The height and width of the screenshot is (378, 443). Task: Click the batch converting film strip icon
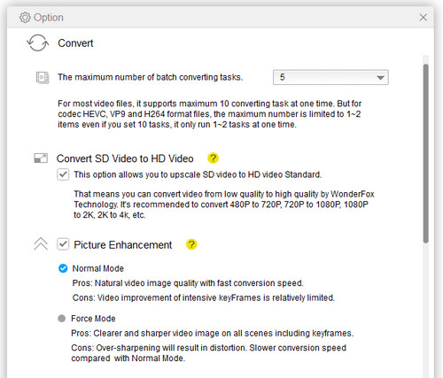click(43, 77)
